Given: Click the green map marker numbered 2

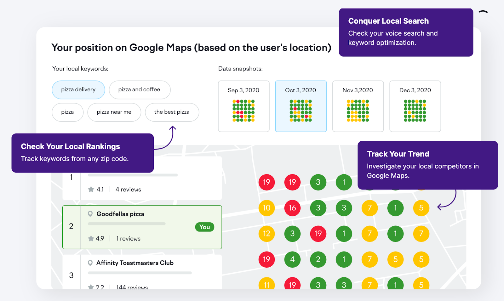Looking at the screenshot, I should pyautogui.click(x=318, y=259).
